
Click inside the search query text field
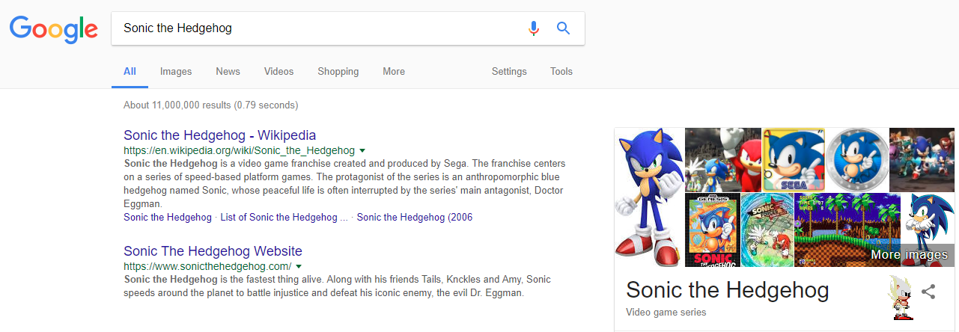(314, 28)
